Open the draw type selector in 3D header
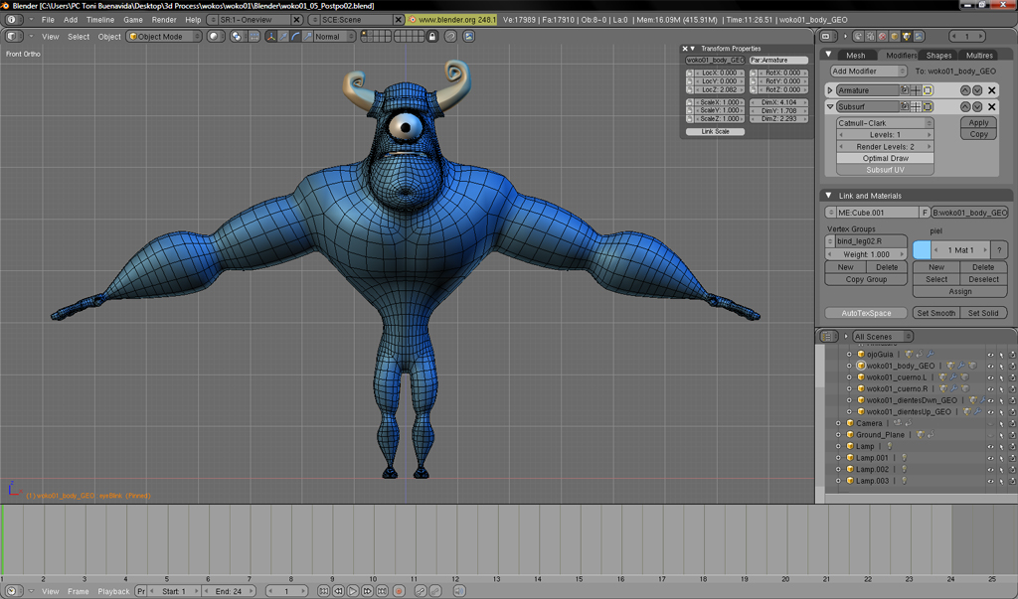Viewport: 1018px width, 599px height. click(216, 37)
